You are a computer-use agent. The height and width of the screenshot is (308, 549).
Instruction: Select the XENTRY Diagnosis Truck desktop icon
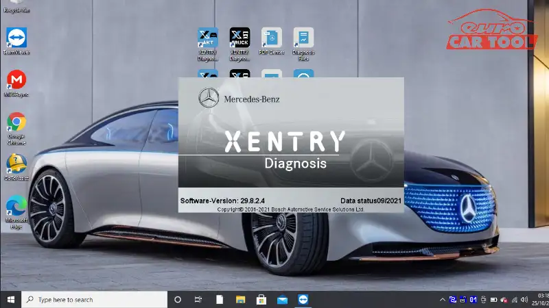coord(240,44)
